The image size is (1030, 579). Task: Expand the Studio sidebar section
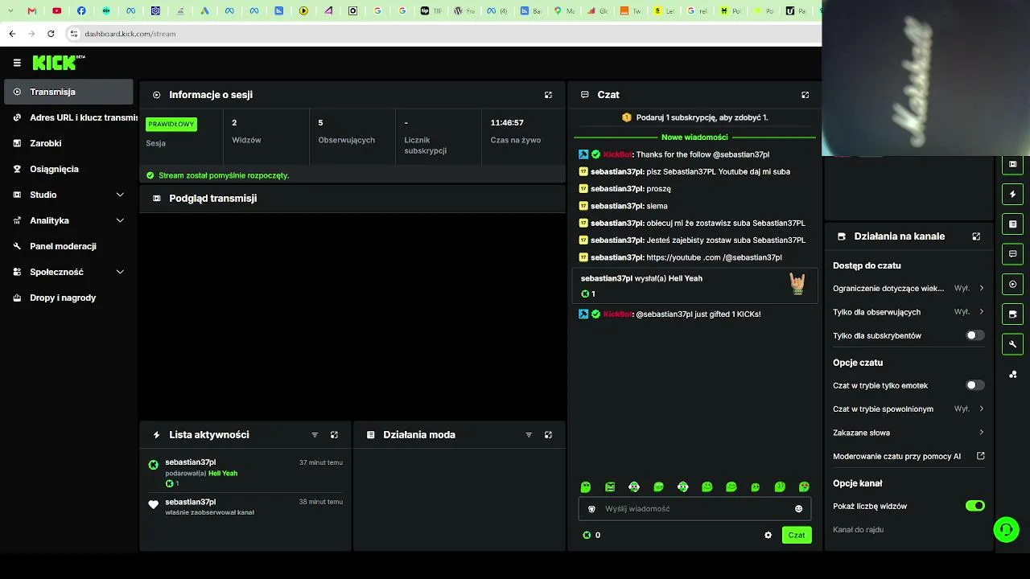[68, 195]
